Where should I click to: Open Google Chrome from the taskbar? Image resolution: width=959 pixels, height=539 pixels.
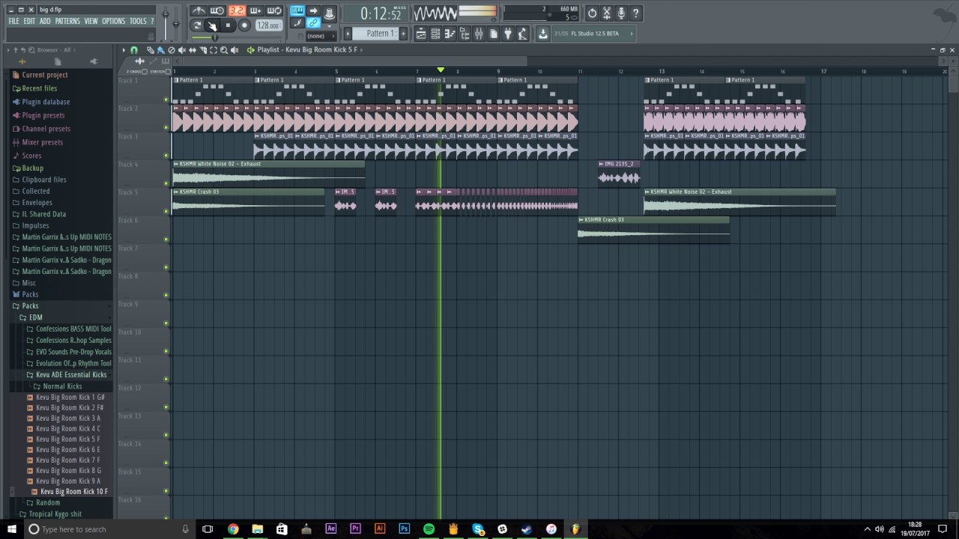[x=233, y=529]
